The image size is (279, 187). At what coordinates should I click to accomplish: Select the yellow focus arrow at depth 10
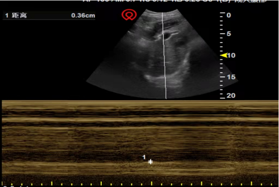(x=224, y=56)
